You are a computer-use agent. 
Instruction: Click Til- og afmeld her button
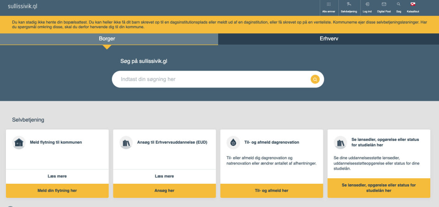pyautogui.click(x=272, y=190)
